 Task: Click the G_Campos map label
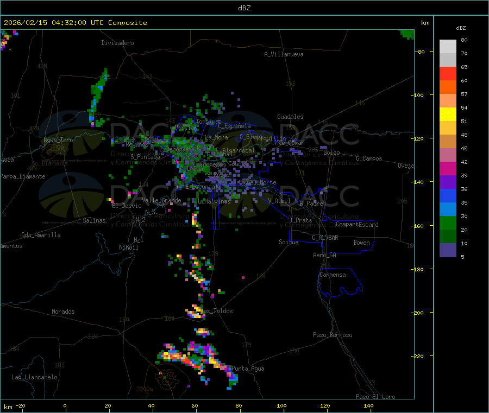click(369, 158)
